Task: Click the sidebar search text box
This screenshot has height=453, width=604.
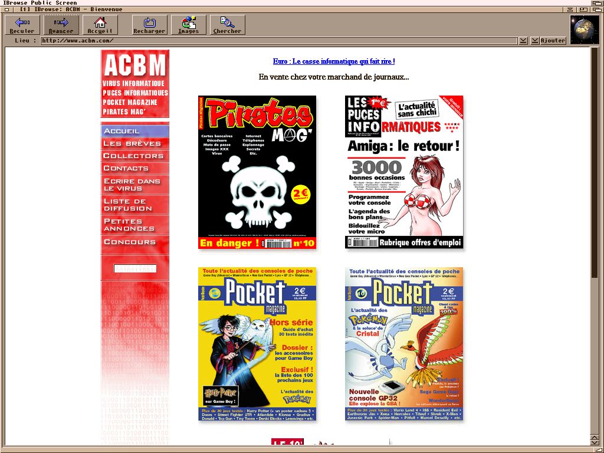Action: (x=135, y=268)
